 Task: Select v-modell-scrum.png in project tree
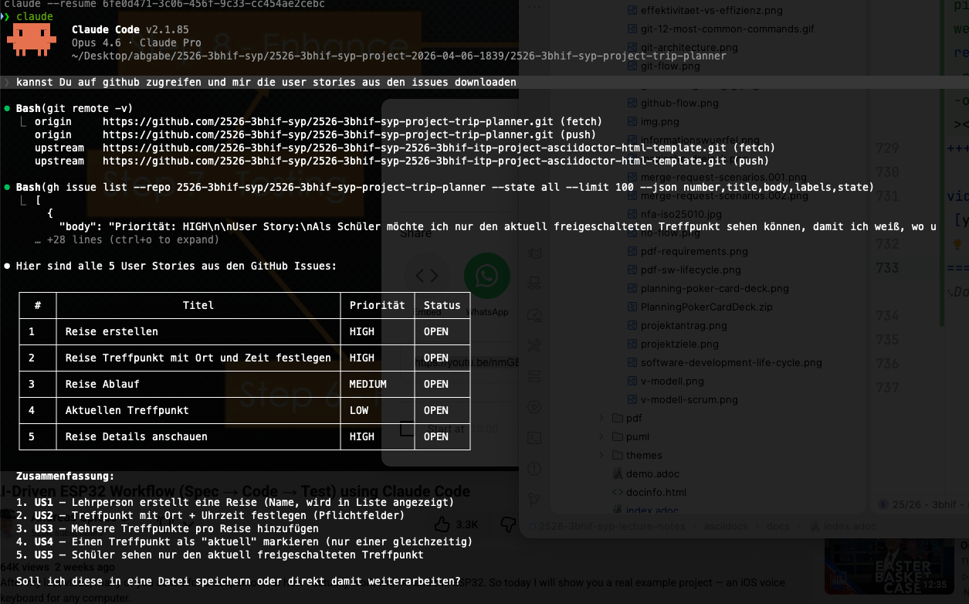coord(689,399)
